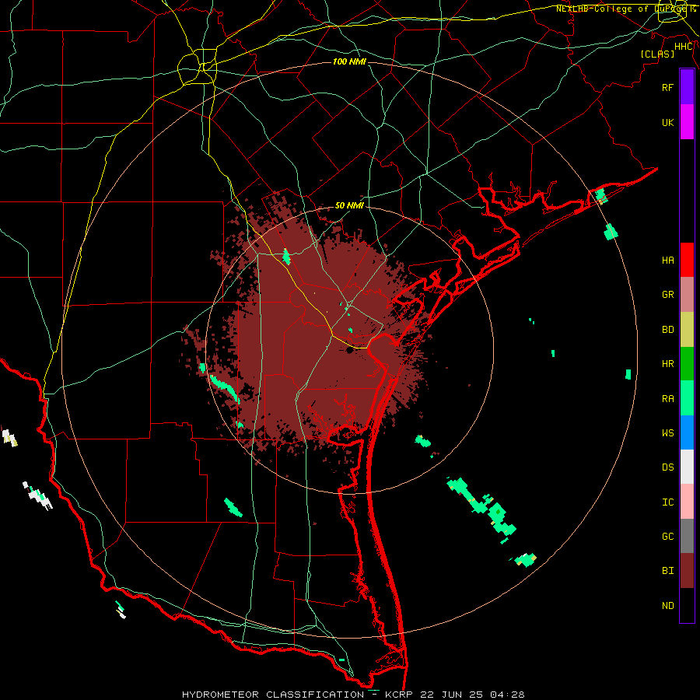Click the yellow highway loop around the city
This screenshot has width=700, height=700.
click(198, 67)
